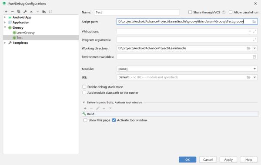The image size is (261, 165).
Task: Move before launch task down
Action: point(110,109)
